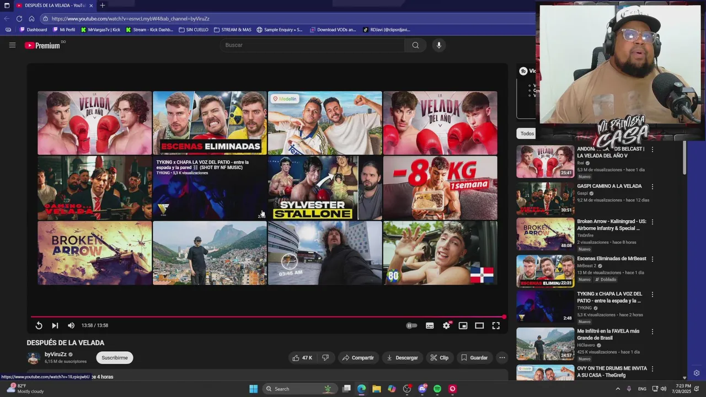Image resolution: width=706 pixels, height=397 pixels.
Task: Like the video with 47 K likes
Action: [x=302, y=358]
